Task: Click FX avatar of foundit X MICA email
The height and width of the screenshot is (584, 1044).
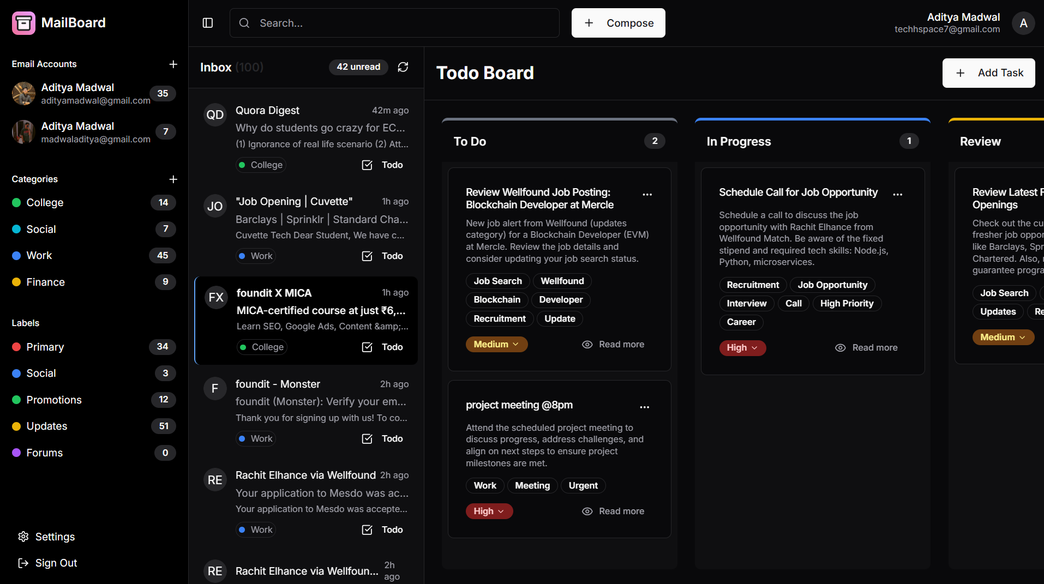Action: point(216,297)
